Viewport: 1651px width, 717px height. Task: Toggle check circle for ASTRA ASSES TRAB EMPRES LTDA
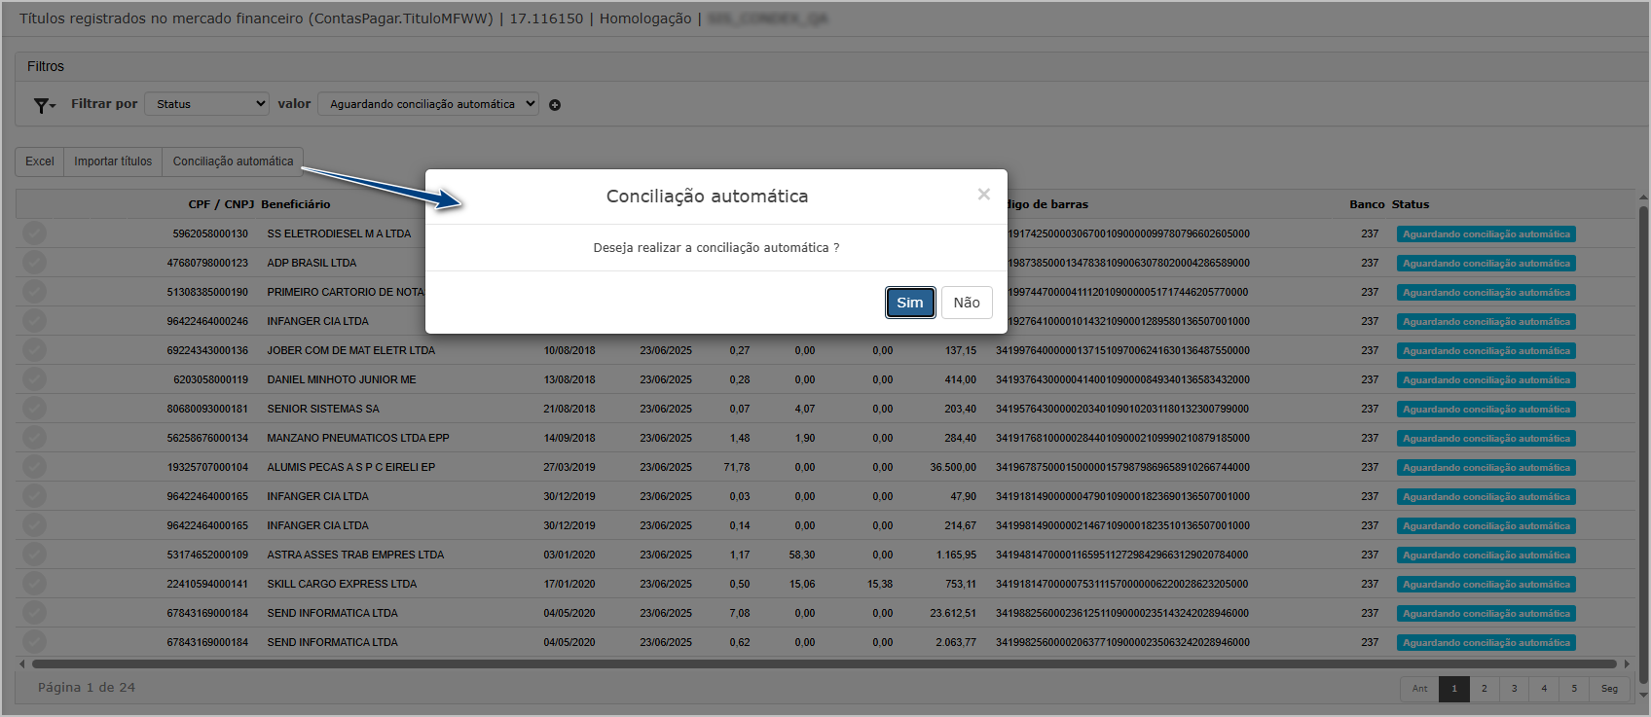click(34, 555)
